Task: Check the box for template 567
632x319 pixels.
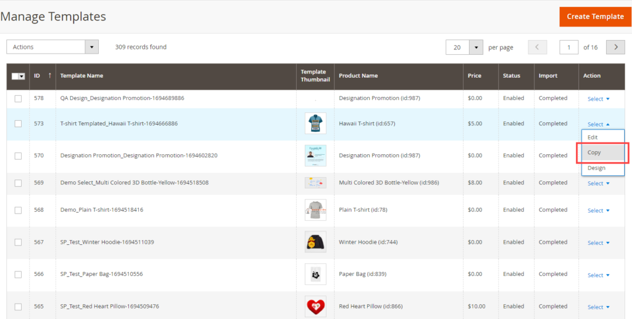Action: [x=18, y=242]
